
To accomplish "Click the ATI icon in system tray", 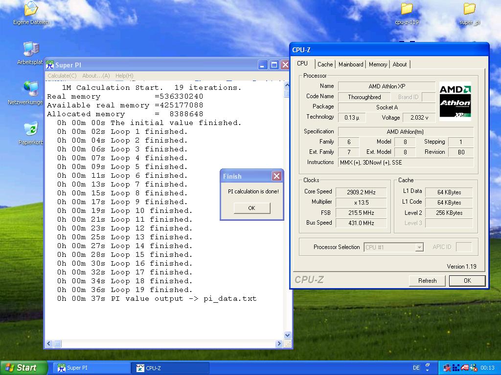I will tap(465, 368).
